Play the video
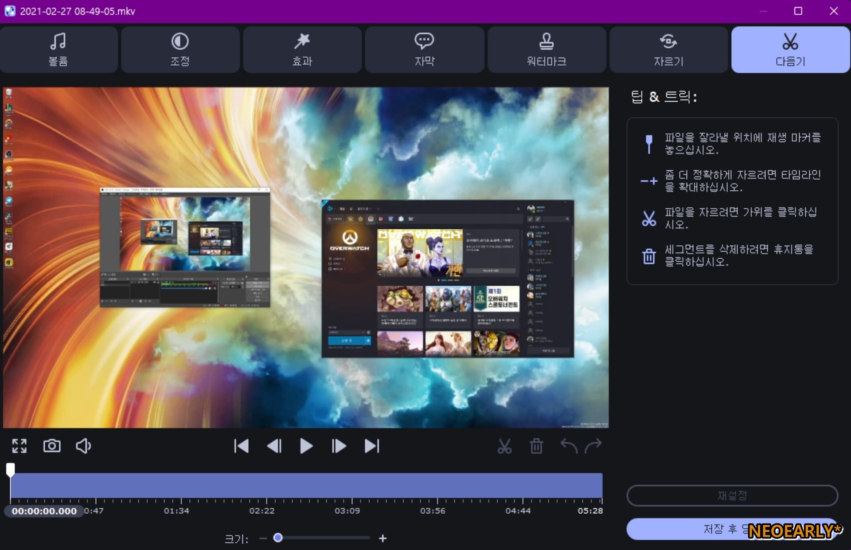The image size is (851, 550). [x=306, y=446]
